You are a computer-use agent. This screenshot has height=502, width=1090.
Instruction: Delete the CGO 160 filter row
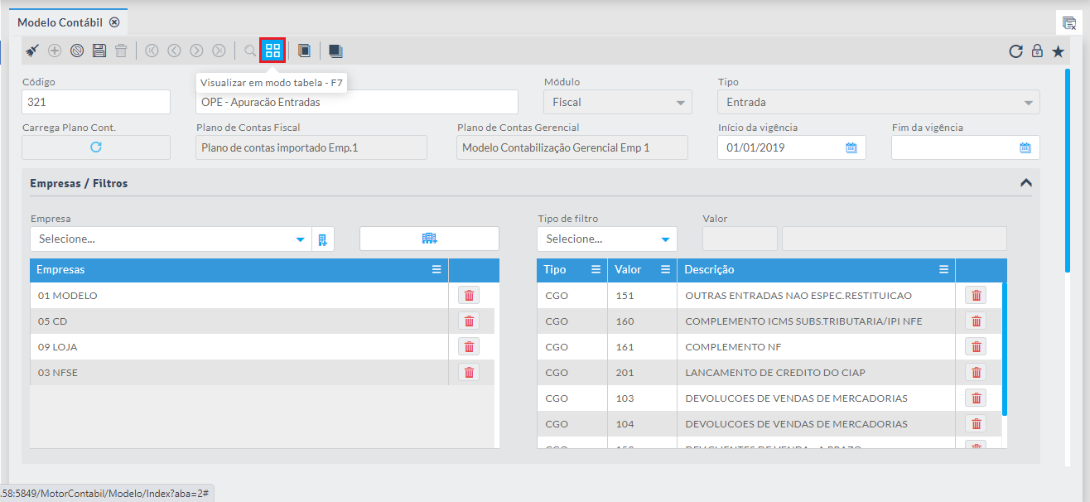tap(976, 321)
